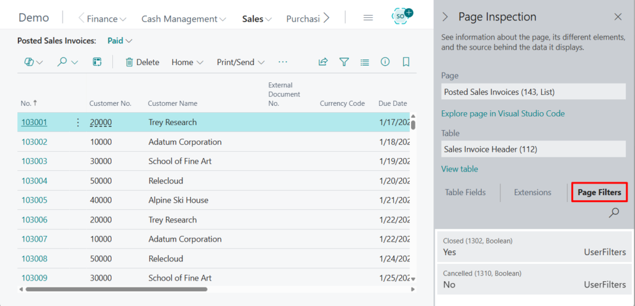
Task: Click Explore page in Visual Studio Code
Action: pos(503,113)
